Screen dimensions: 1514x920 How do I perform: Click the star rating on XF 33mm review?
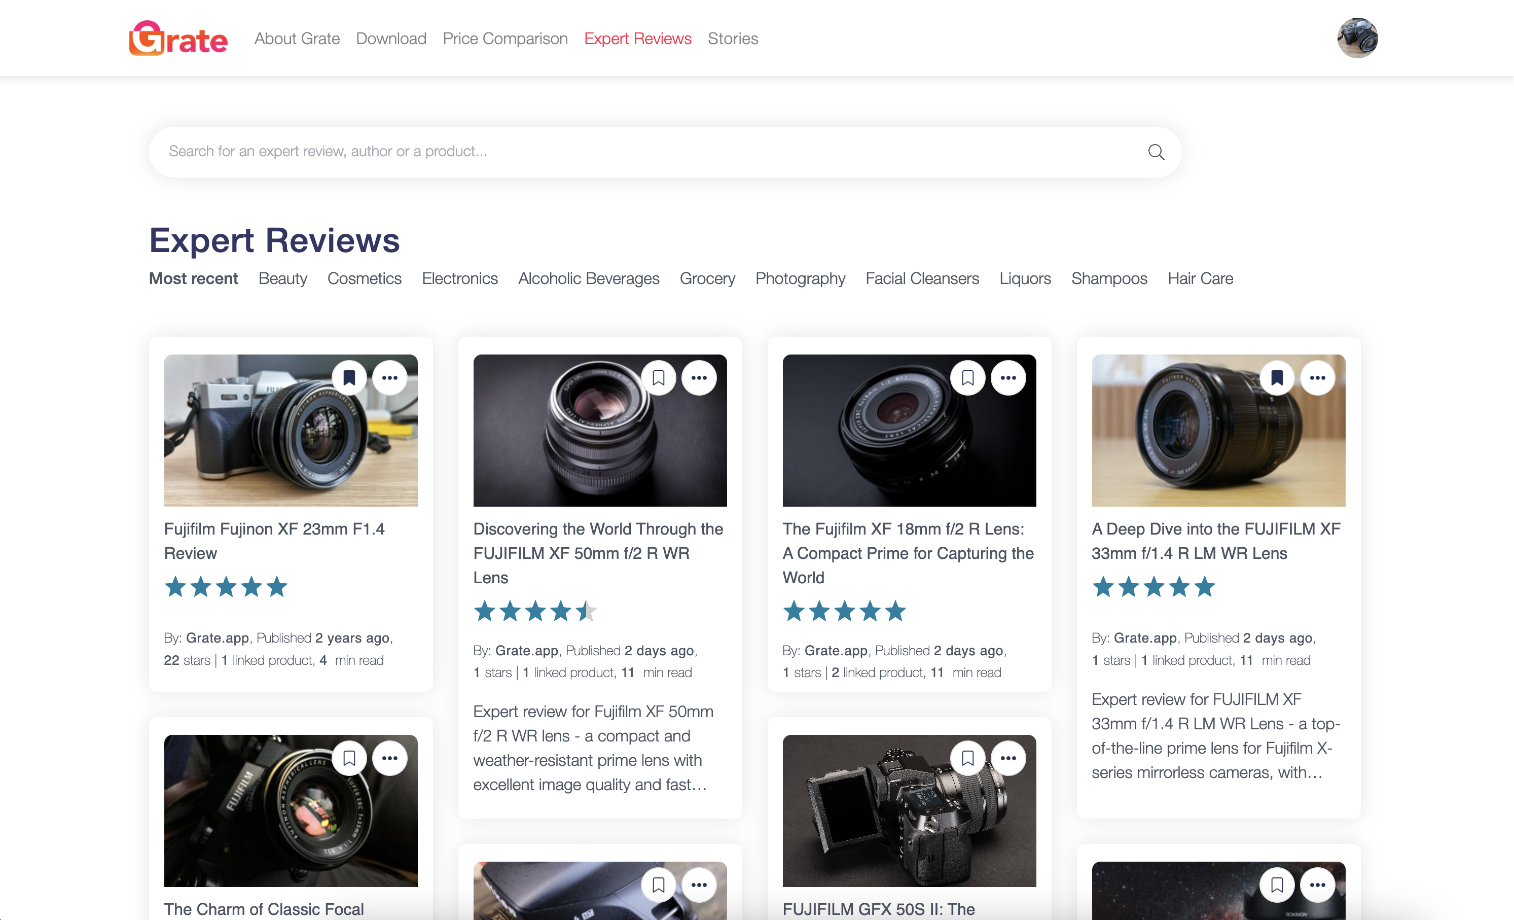tap(1154, 587)
